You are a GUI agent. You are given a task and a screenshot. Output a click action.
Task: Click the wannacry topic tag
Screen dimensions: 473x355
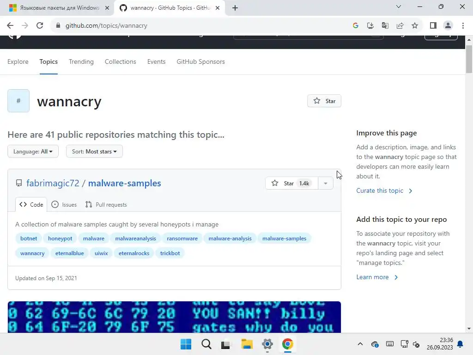pos(32,253)
